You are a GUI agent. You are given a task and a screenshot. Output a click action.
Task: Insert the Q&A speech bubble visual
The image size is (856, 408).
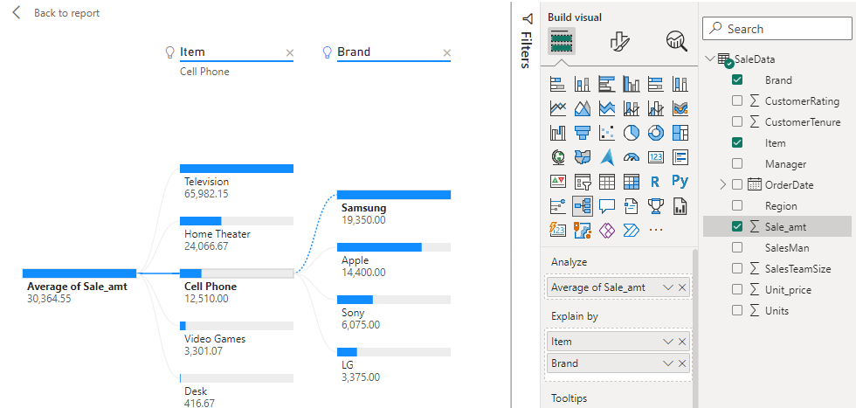pyautogui.click(x=607, y=206)
